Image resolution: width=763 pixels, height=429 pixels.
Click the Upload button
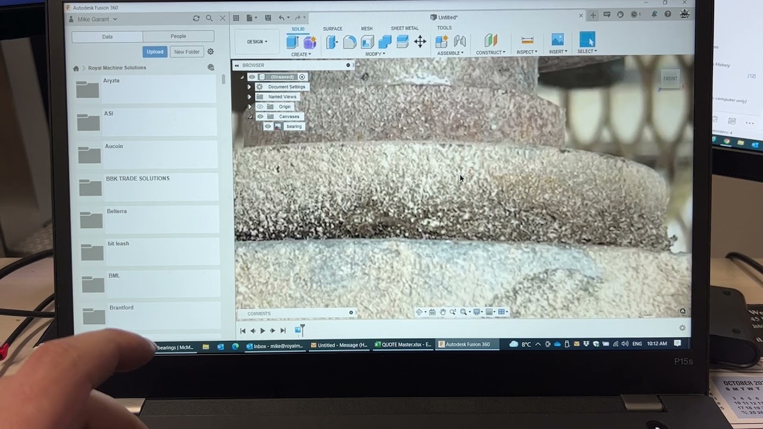click(155, 52)
